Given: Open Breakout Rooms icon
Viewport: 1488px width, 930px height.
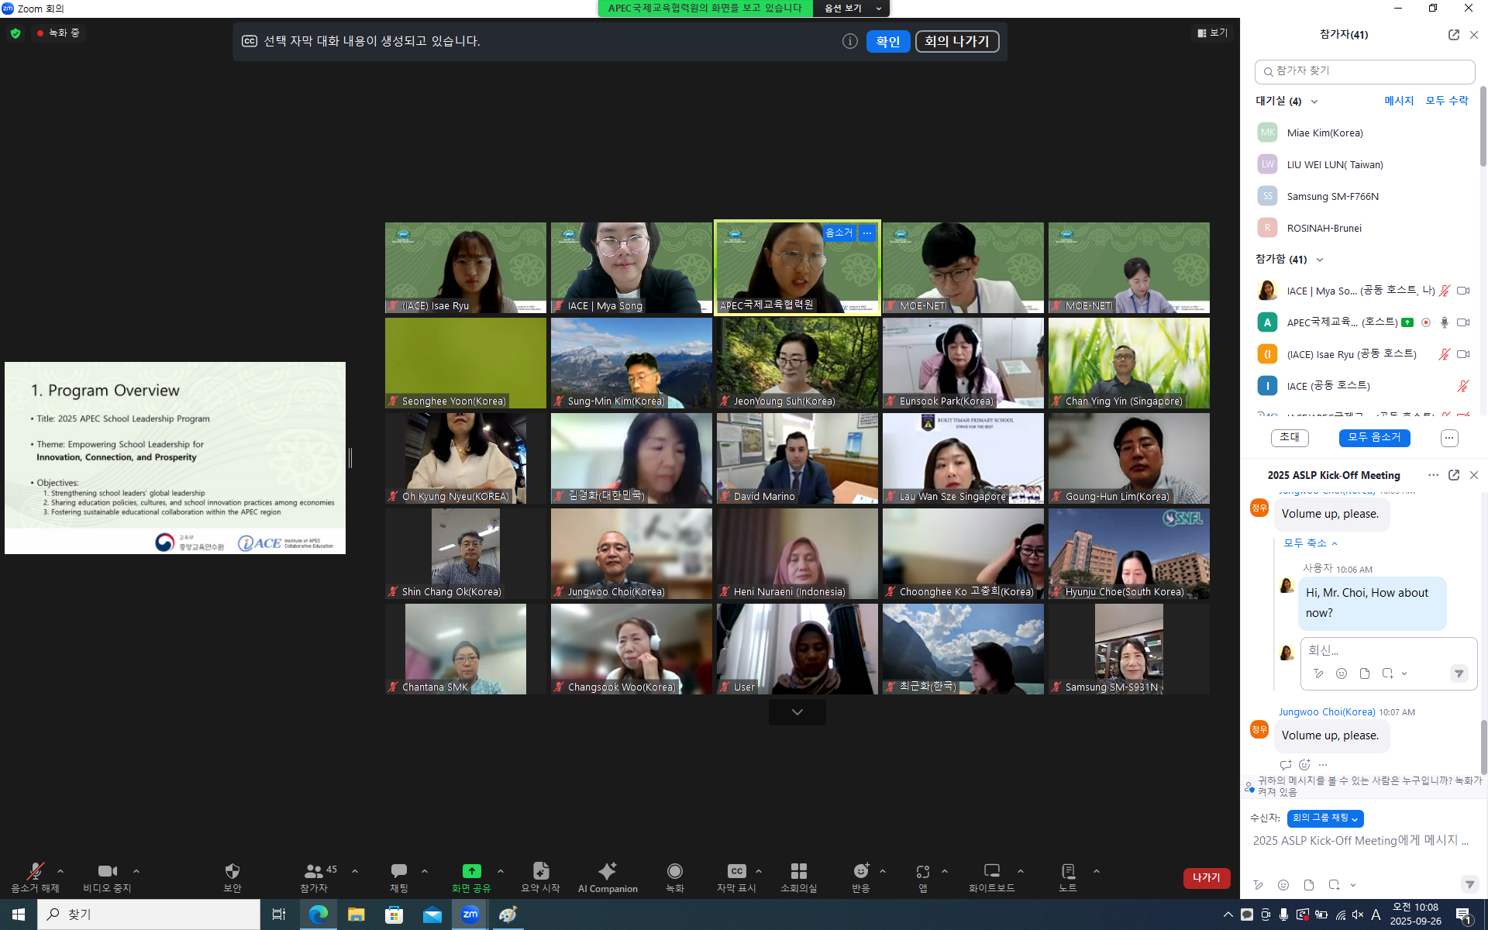Looking at the screenshot, I should (798, 871).
